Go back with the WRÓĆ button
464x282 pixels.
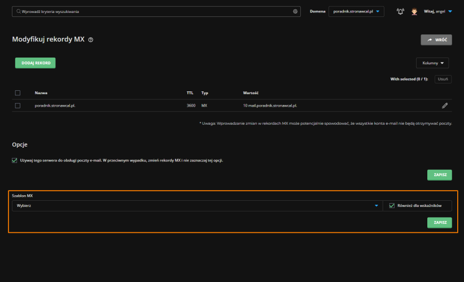436,40
